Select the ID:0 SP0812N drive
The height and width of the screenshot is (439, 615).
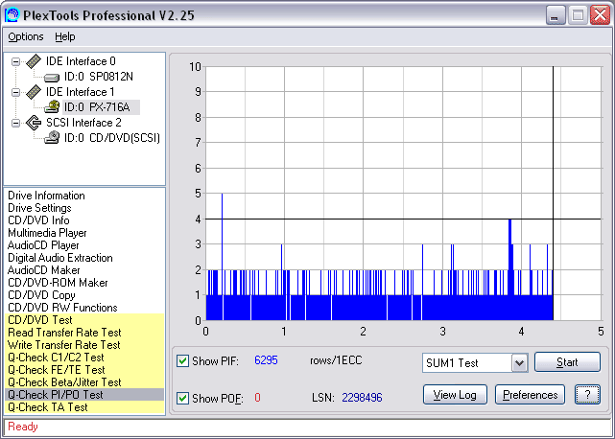click(99, 77)
